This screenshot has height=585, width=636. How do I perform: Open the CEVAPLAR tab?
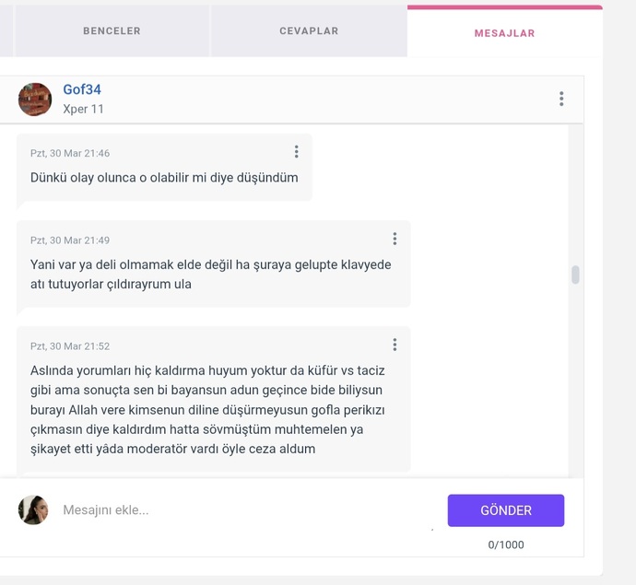[x=309, y=30]
